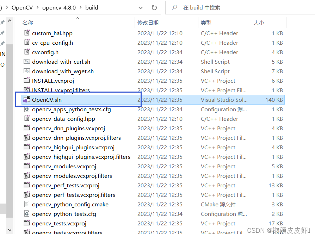The image size is (315, 237).
Task: Click the opencv_tests.vcxproj project icon
Action: [27, 223]
